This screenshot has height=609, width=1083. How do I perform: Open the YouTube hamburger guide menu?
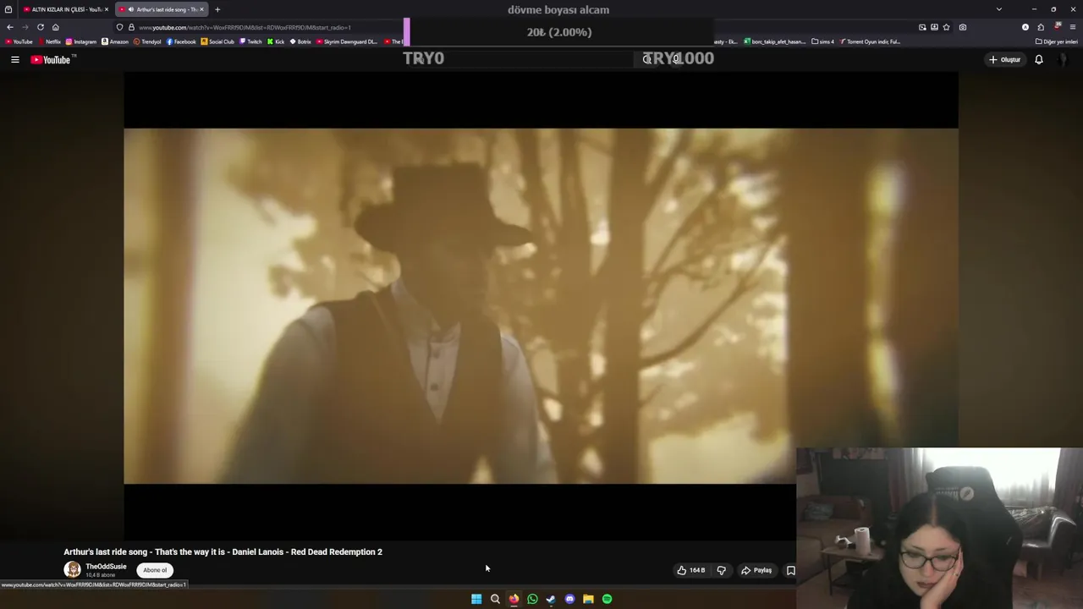[x=14, y=60]
